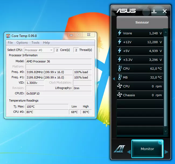
Task: Click the download/dock arrow icon in ASUS panel
Action: tap(154, 11)
